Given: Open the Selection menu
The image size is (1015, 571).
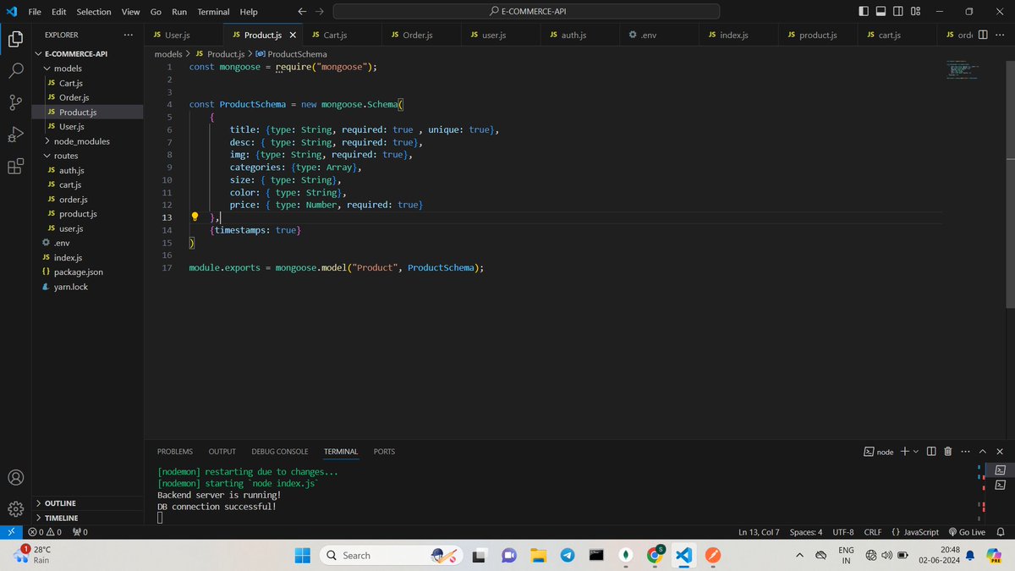Looking at the screenshot, I should coord(94,12).
